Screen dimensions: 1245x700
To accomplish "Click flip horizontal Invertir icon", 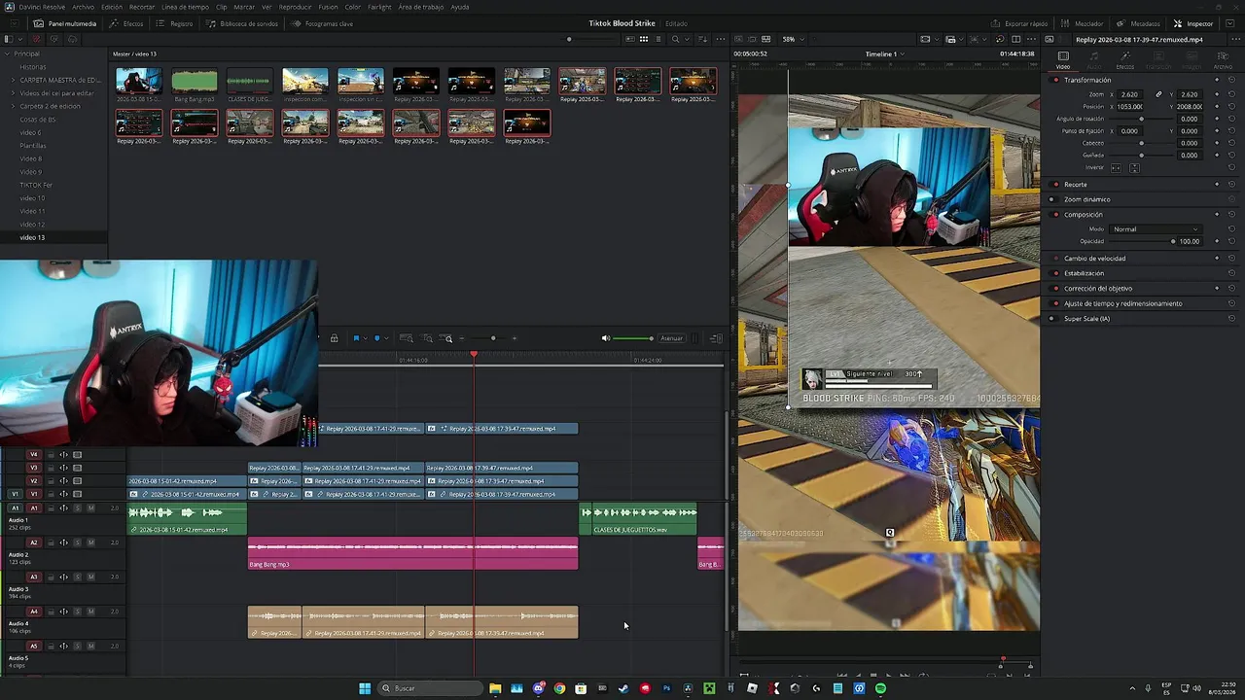I will pyautogui.click(x=1116, y=167).
